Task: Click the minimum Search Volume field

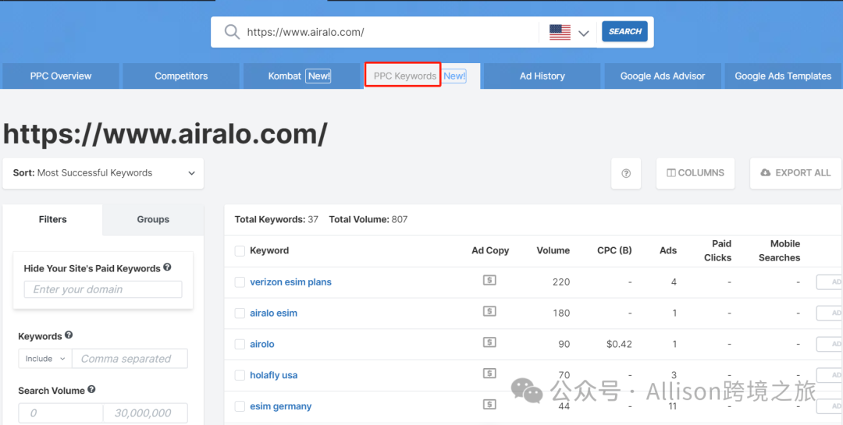Action: (61, 413)
